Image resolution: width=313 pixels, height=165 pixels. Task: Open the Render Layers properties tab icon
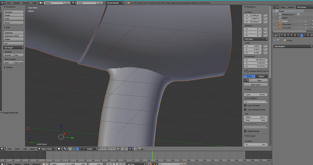tap(285, 35)
